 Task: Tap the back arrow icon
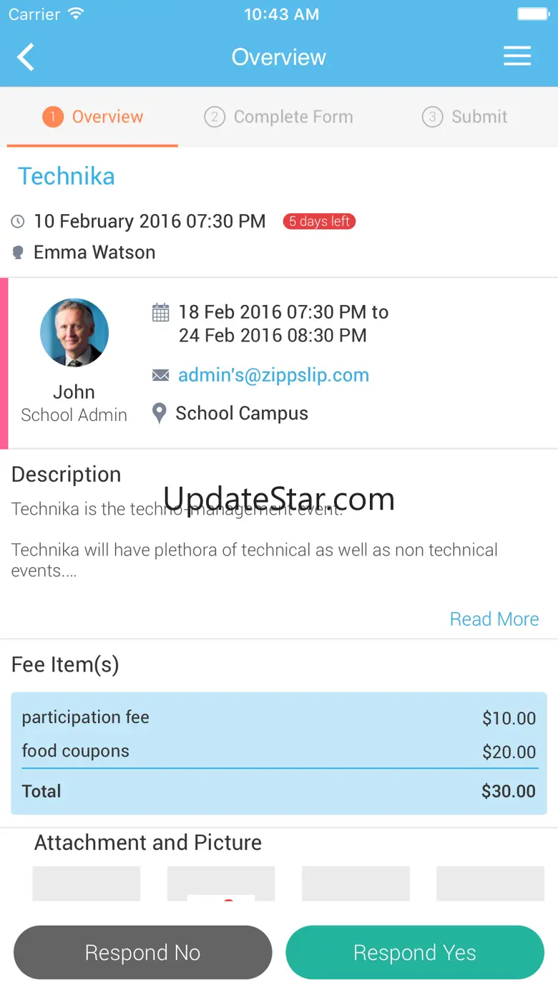coord(26,57)
